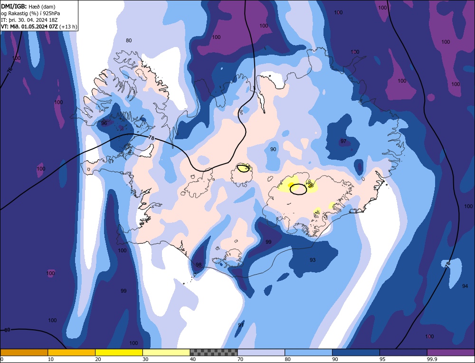Click the '95' legend scale label
The height and width of the screenshot is (363, 475).
[x=382, y=359]
